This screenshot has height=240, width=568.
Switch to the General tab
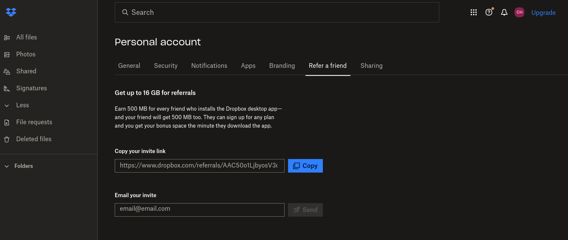coord(129,66)
